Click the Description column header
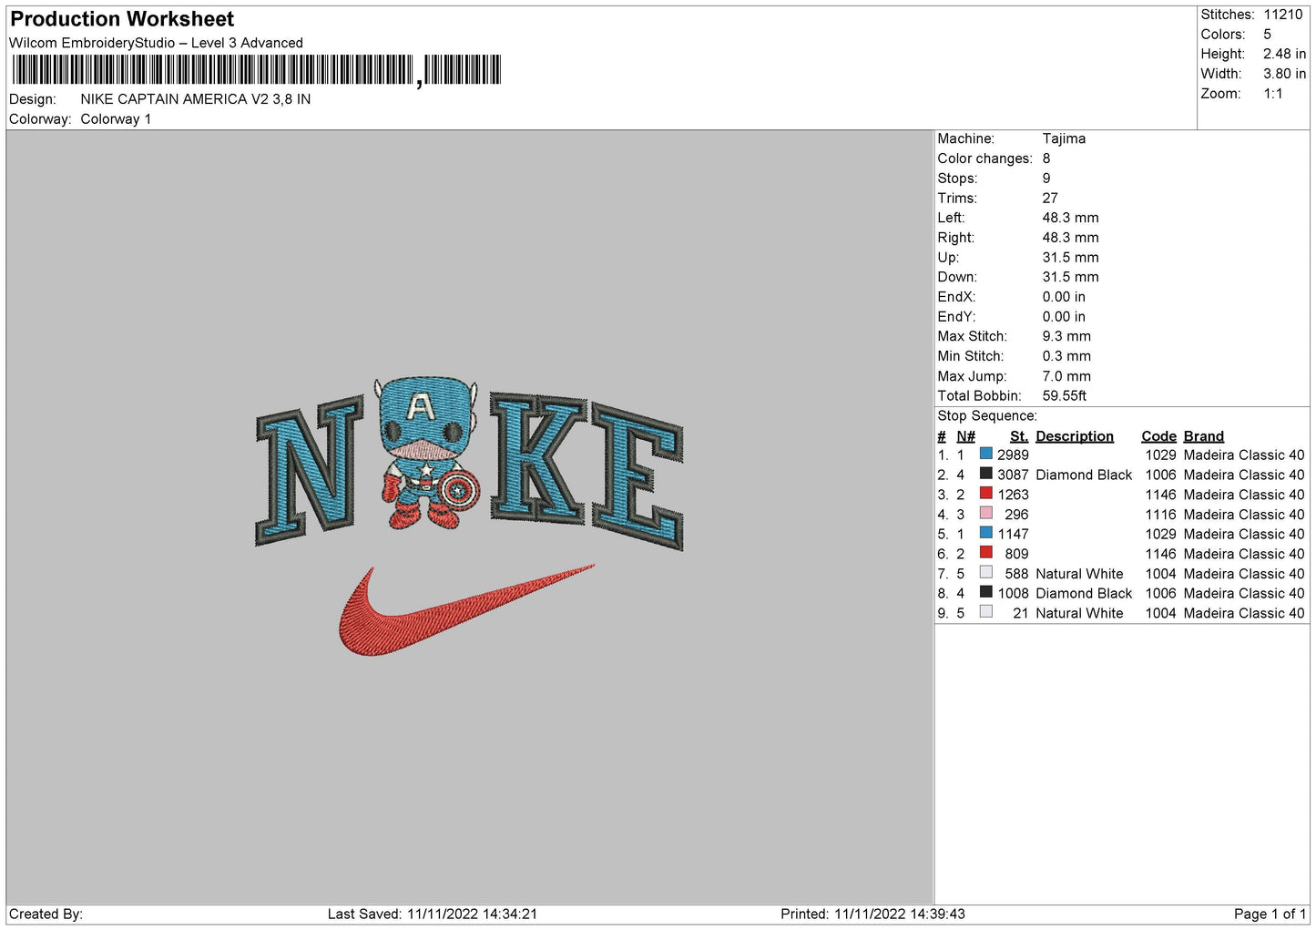 point(1075,436)
